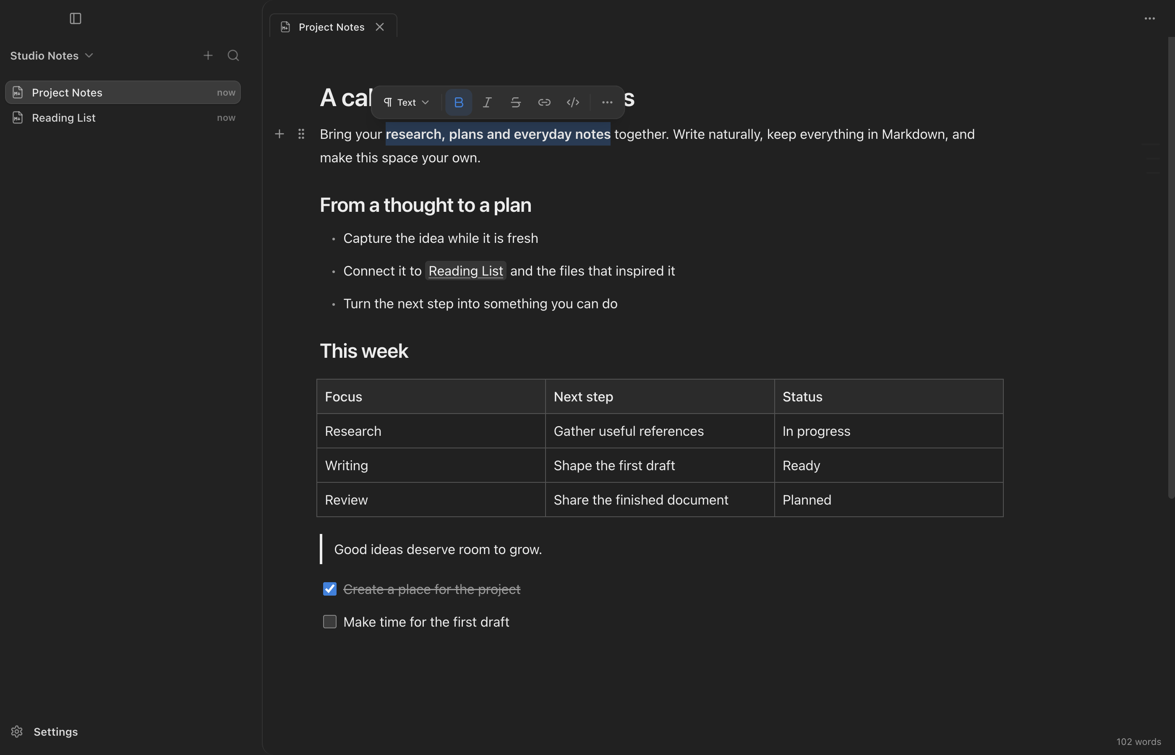Click bullet 'Capture the idea while it is fresh'
This screenshot has width=1175, height=755.
(x=440, y=238)
